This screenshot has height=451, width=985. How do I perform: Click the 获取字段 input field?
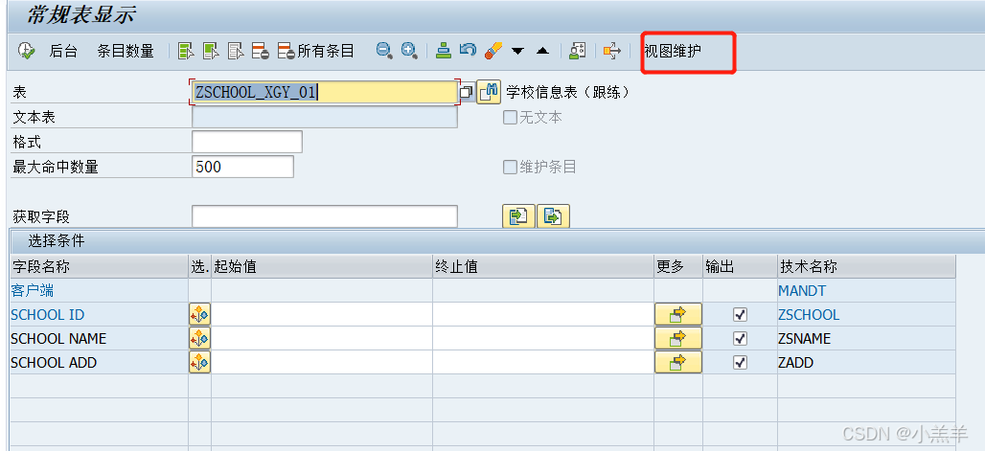tap(325, 216)
